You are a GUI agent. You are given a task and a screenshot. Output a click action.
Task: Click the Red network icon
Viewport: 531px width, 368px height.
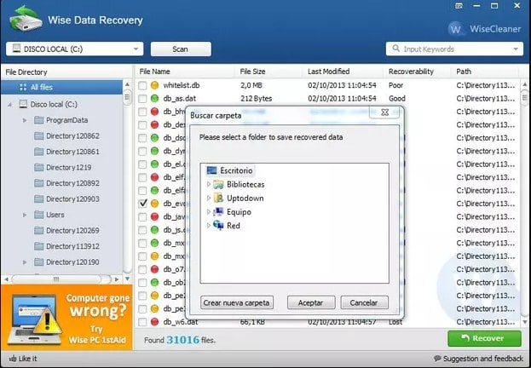point(218,225)
